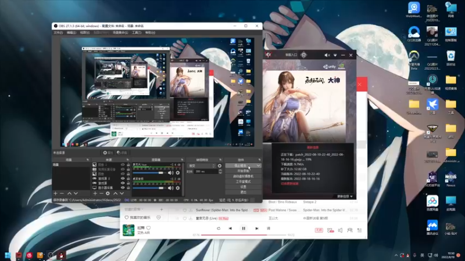Toggle lock on 图像 2 source
The width and height of the screenshot is (465, 261).
128,165
